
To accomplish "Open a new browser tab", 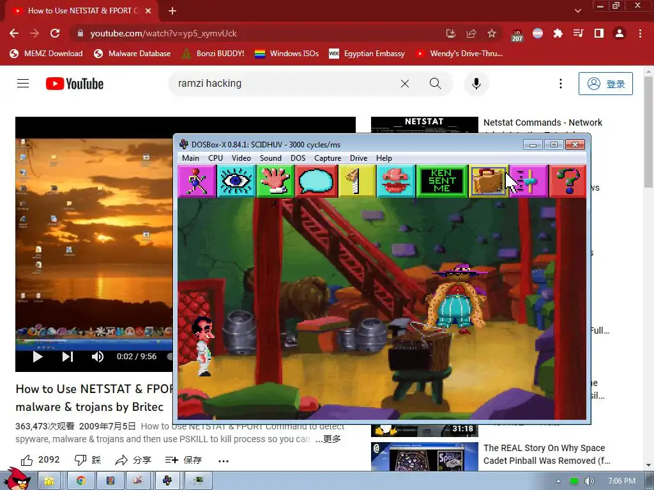I will pos(172,11).
